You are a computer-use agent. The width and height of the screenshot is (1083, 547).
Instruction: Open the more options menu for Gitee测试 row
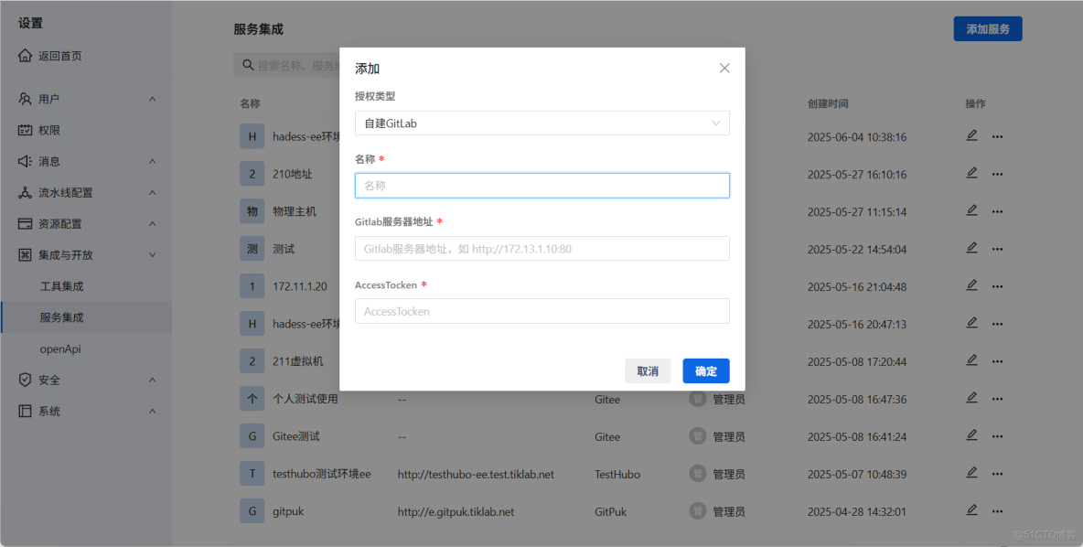997,435
